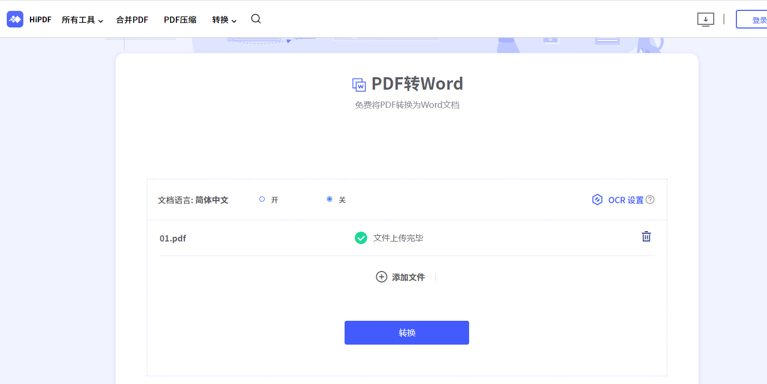Click the download icon in the top bar
Viewport: 767px width, 384px height.
click(x=705, y=19)
